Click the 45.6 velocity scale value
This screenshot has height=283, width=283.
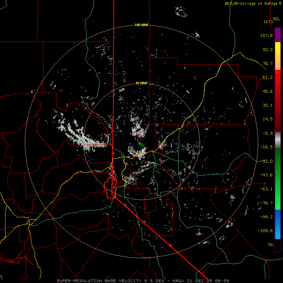click(268, 91)
